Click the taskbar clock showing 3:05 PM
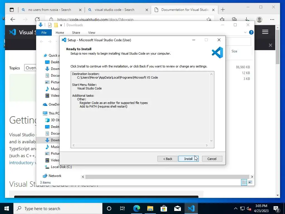The image size is (285, 214). click(261, 208)
